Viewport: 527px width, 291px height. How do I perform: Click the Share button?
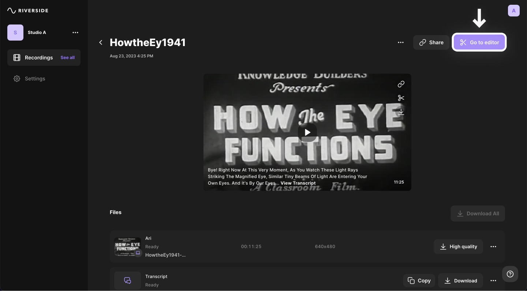tap(431, 42)
